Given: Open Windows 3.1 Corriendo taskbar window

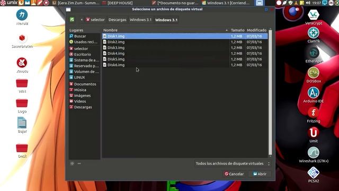Looking at the screenshot, I should [x=226, y=3].
